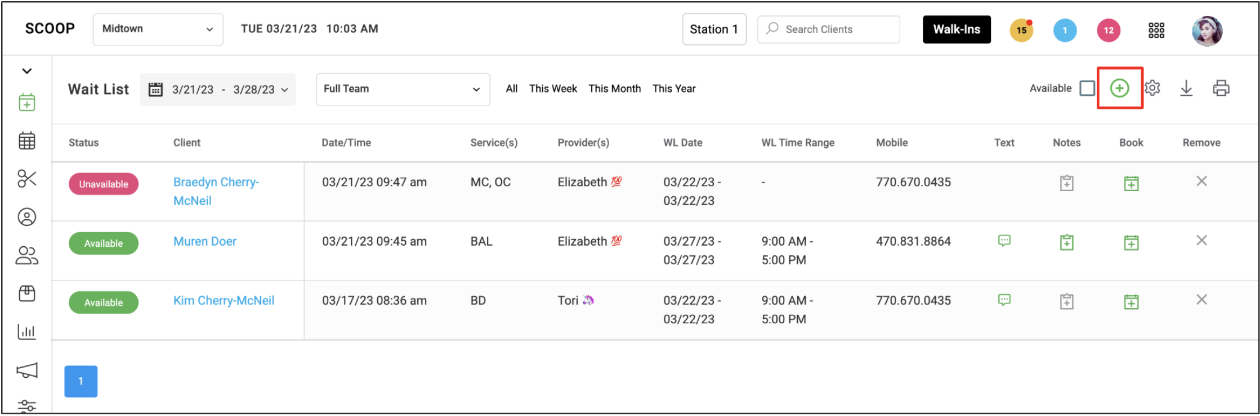The height and width of the screenshot is (416, 1260).
Task: Expand the Midtown location dropdown
Action: tap(158, 29)
